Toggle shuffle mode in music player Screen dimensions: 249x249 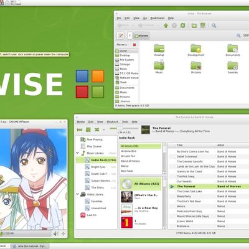(x=96, y=129)
